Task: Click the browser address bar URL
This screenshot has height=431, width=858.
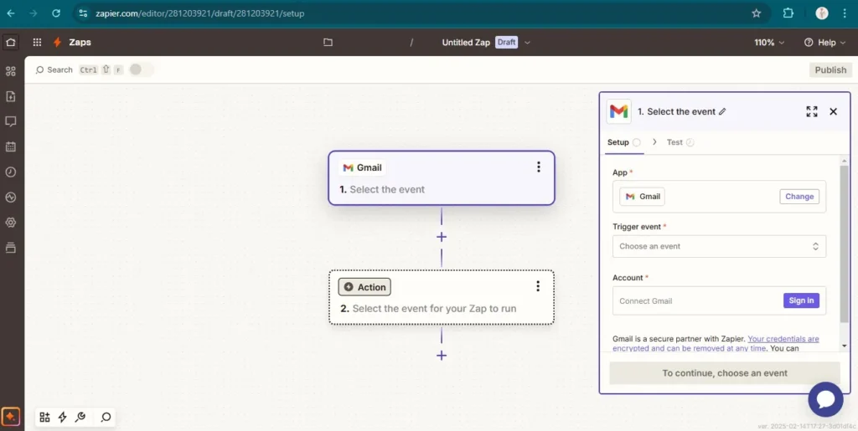Action: [x=199, y=13]
